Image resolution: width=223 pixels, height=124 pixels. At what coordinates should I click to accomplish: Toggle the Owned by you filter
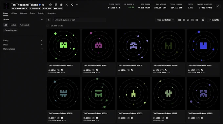[x=10, y=30]
